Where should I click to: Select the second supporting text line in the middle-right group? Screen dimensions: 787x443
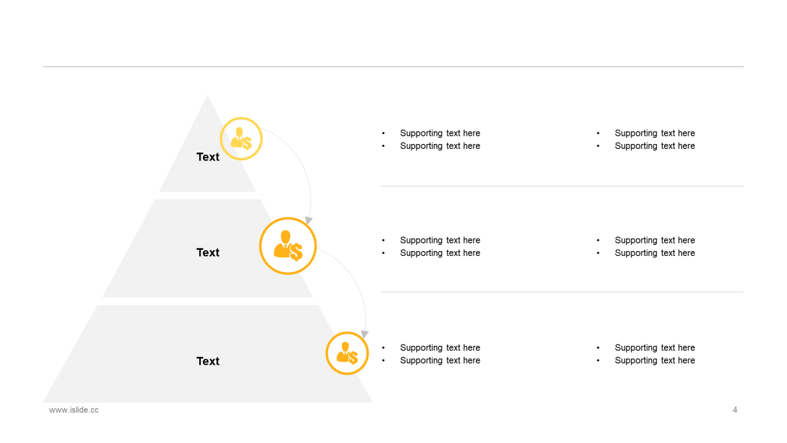point(654,253)
